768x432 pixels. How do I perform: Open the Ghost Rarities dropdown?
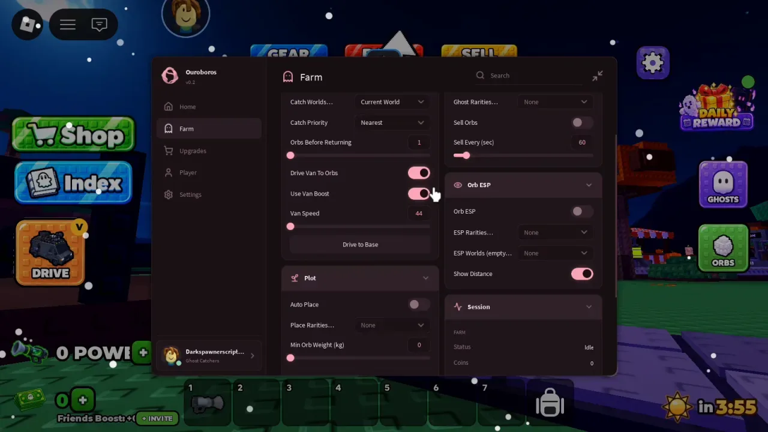click(556, 102)
